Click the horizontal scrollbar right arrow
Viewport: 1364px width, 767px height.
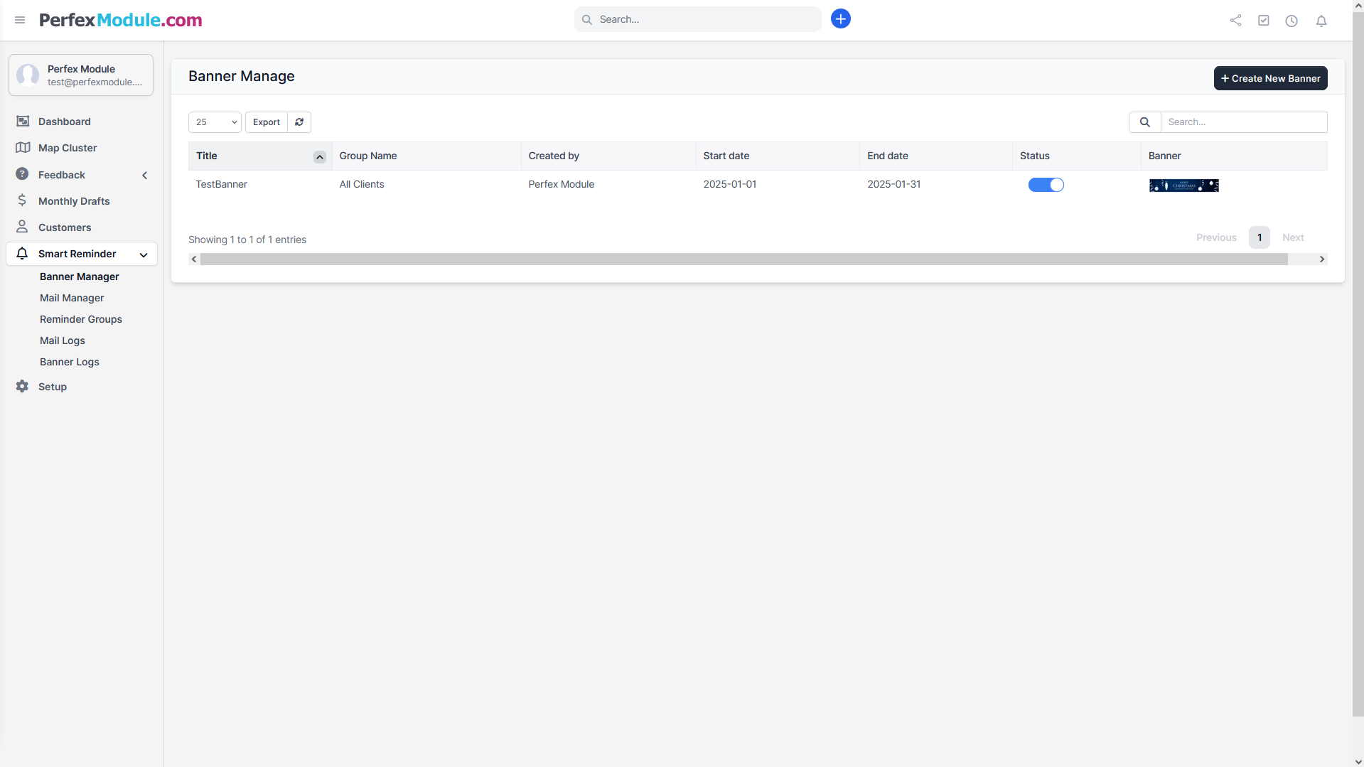pos(1321,259)
